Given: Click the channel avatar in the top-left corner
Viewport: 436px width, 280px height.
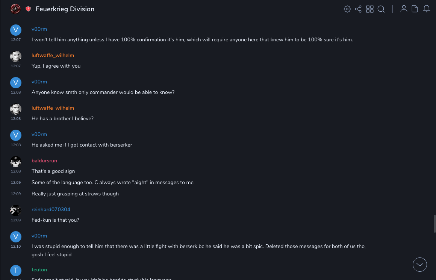Looking at the screenshot, I should (15, 9).
